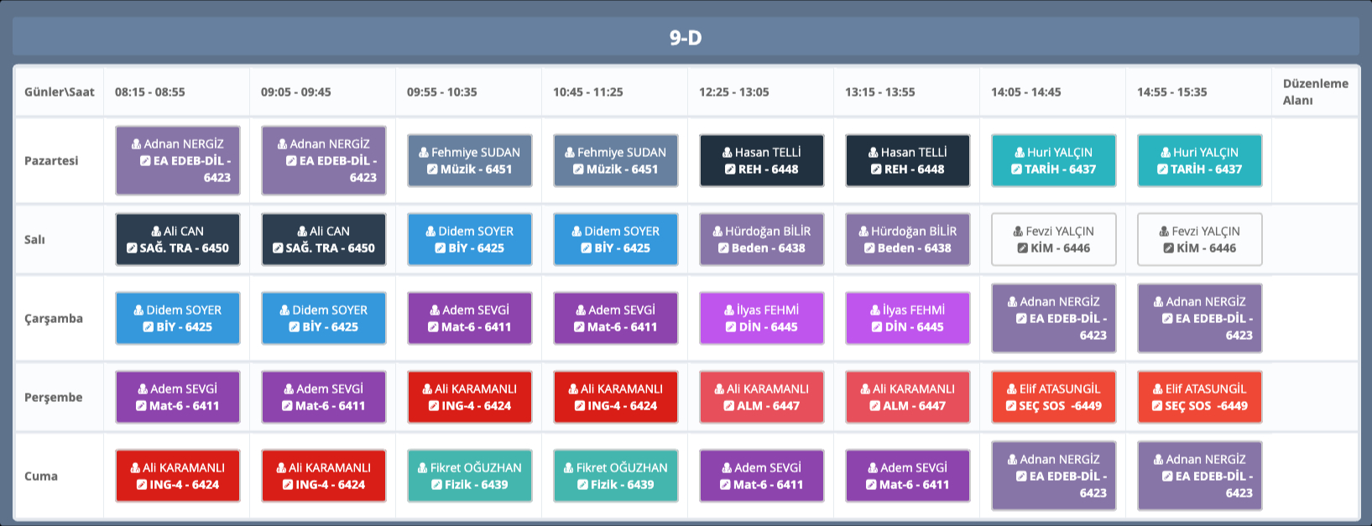Click edit icon beside Fizik - 6439 at 09:55
Screen dimensions: 1372x526
pos(437,485)
